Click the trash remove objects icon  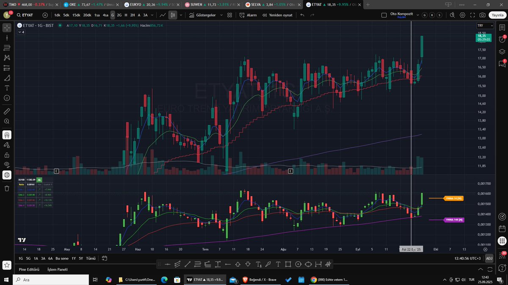[7, 188]
